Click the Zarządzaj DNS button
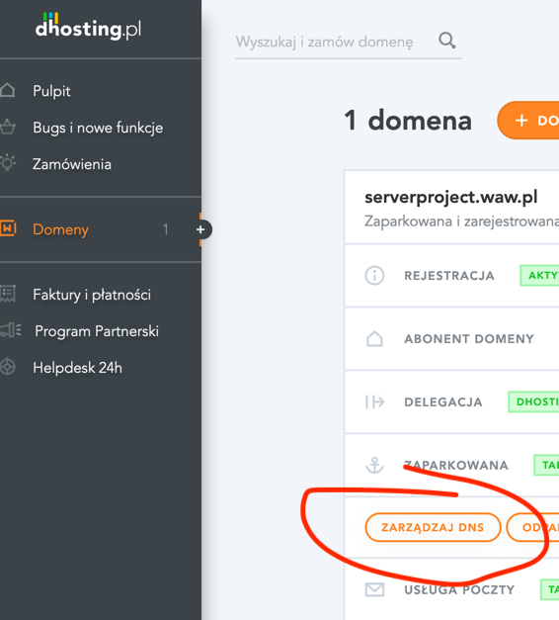This screenshot has height=620, width=559. (x=433, y=527)
